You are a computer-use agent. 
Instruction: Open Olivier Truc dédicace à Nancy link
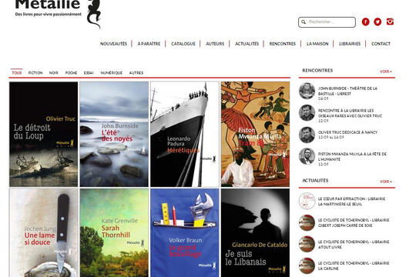(x=347, y=132)
